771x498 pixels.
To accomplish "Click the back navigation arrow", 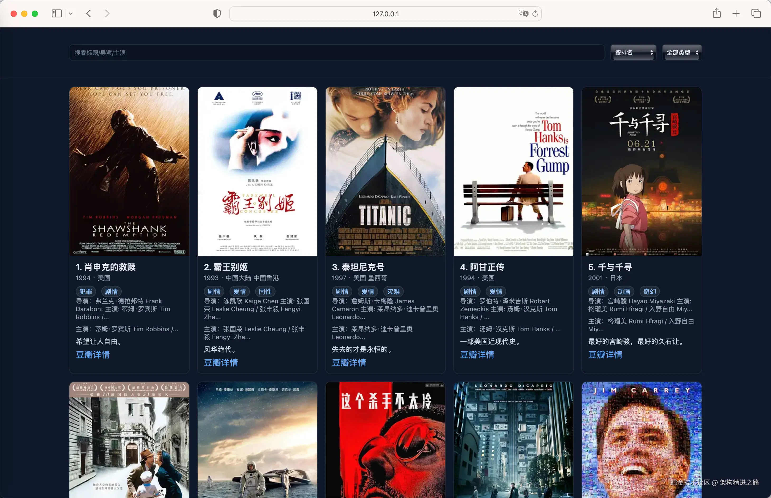I will (89, 13).
